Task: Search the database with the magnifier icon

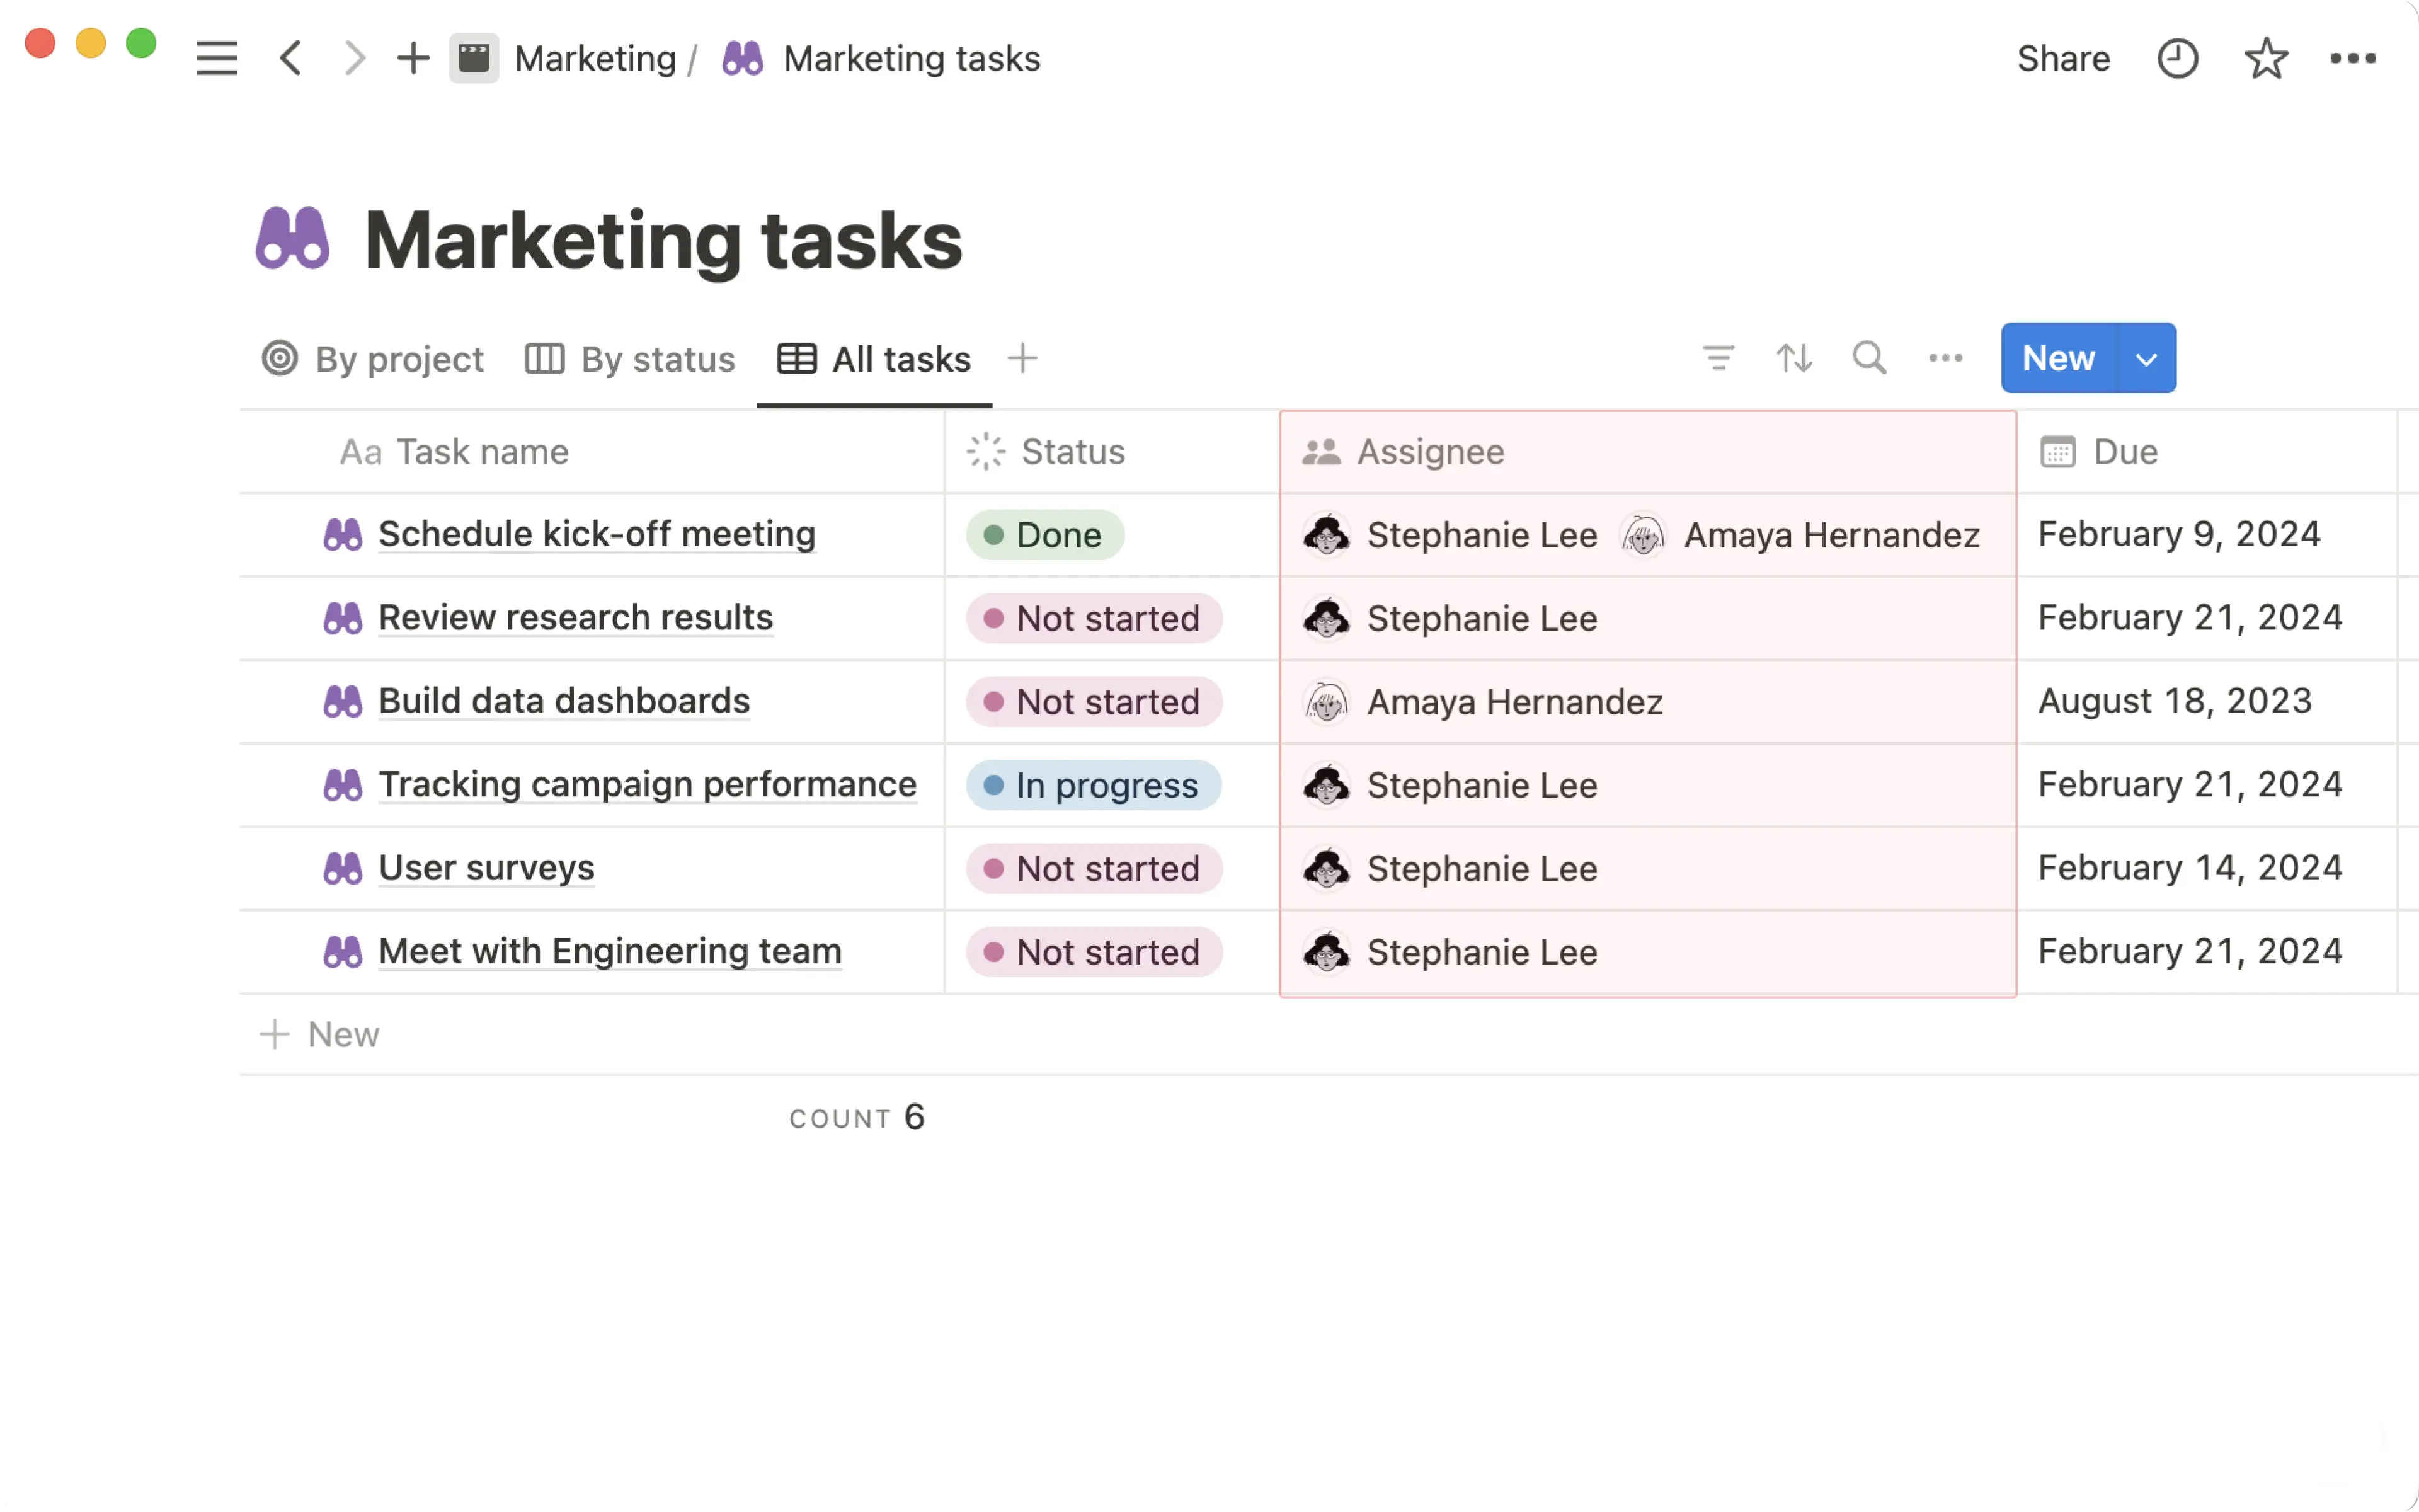Action: [x=1869, y=358]
